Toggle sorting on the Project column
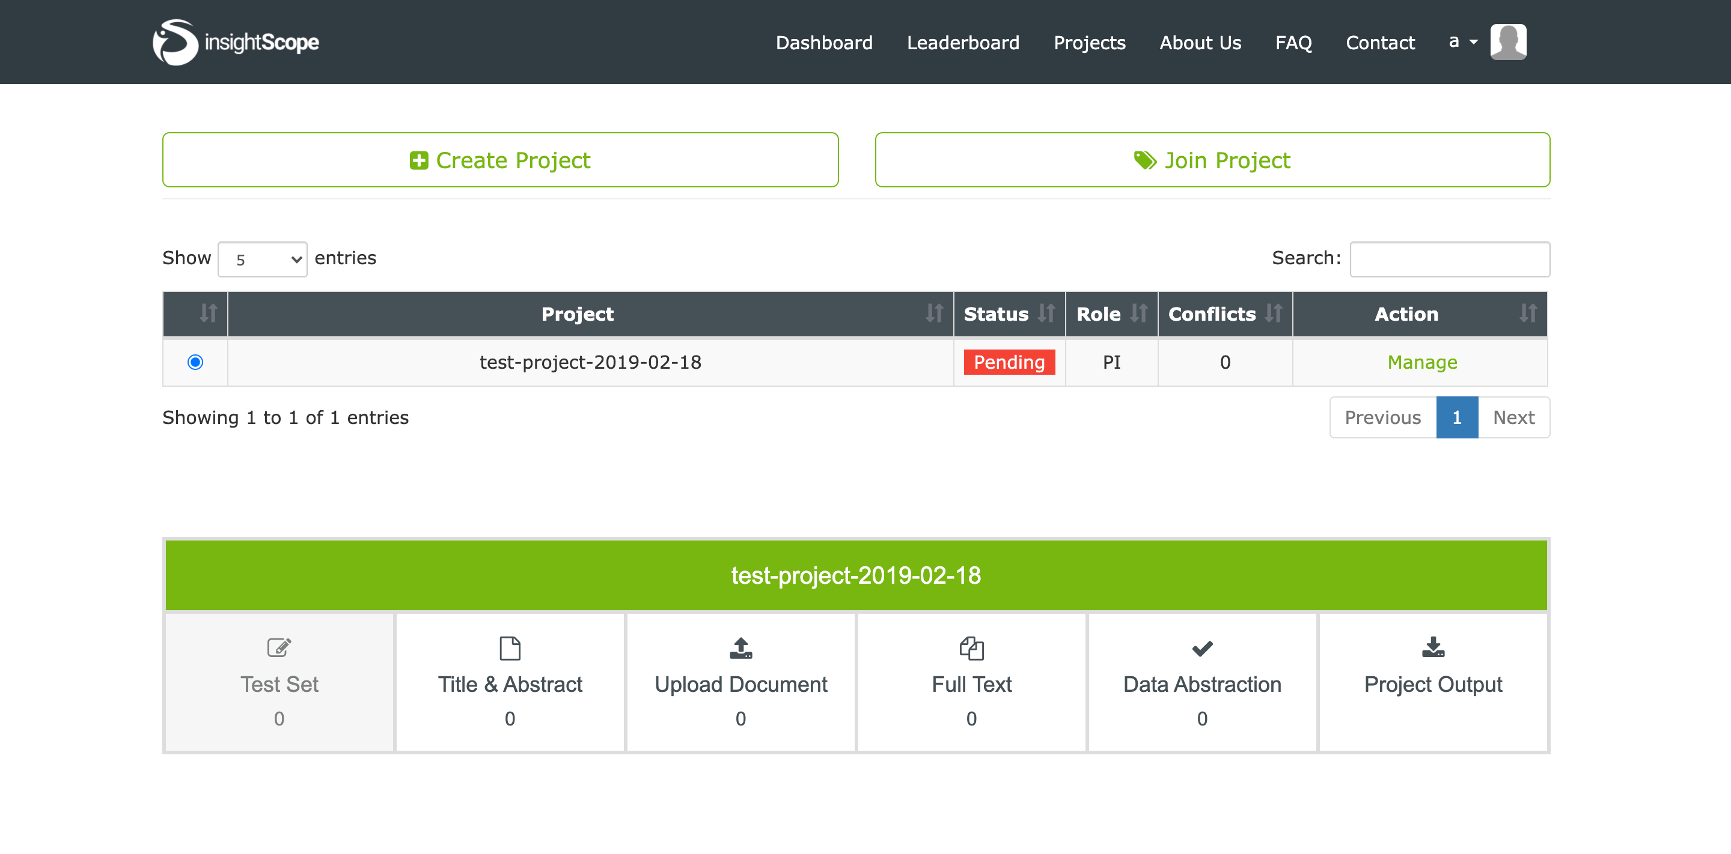Screen dimensions: 1731x854 [x=933, y=313]
